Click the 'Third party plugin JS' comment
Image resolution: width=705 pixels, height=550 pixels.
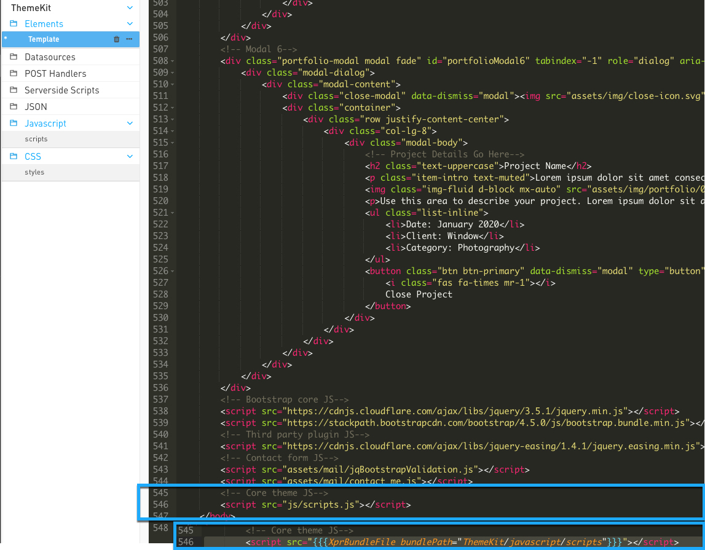295,434
